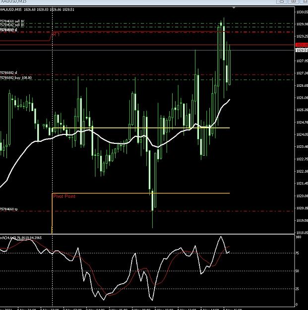Viewport: 308px width, 310px height.
Task: Click the Stoch indicator values label
Action: tap(21, 238)
